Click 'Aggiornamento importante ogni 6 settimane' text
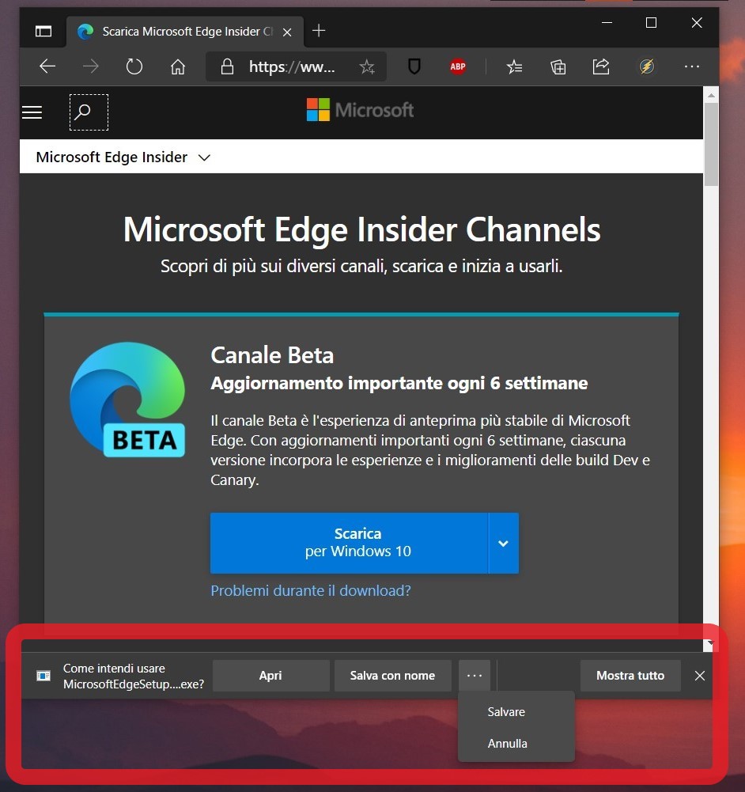The height and width of the screenshot is (792, 745). (x=399, y=383)
